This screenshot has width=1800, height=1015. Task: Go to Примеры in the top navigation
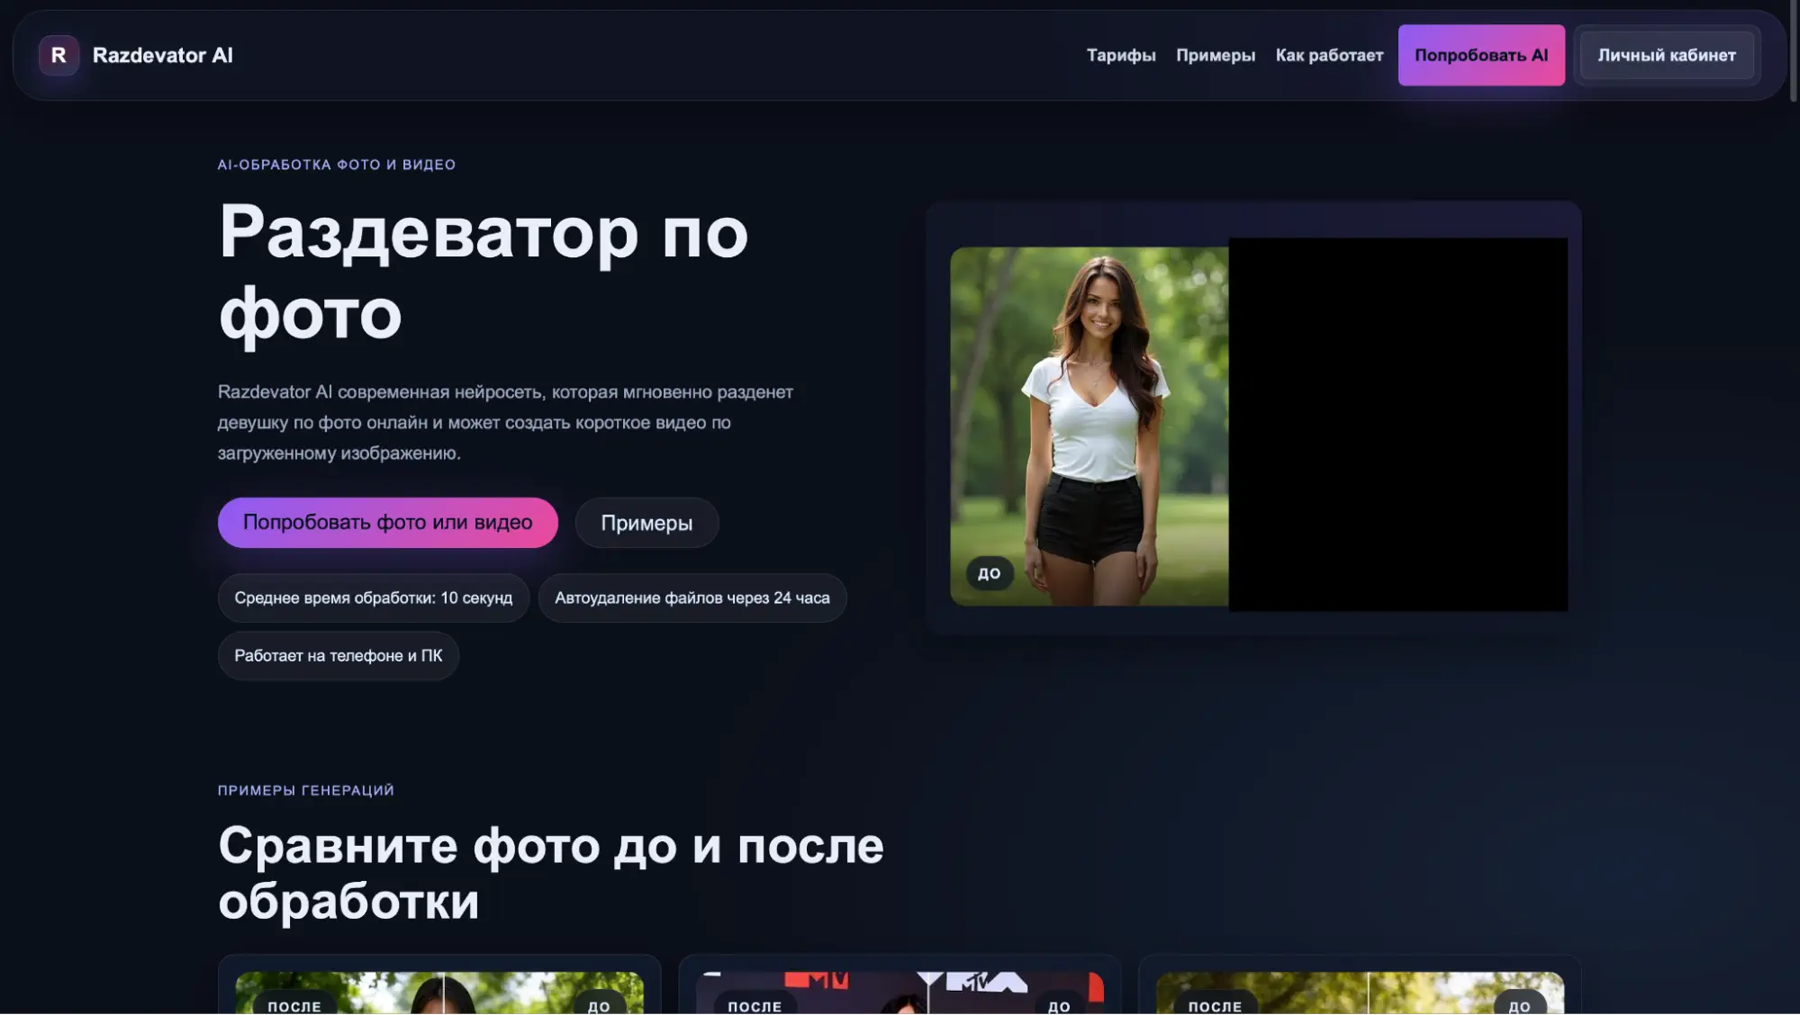[1216, 55]
